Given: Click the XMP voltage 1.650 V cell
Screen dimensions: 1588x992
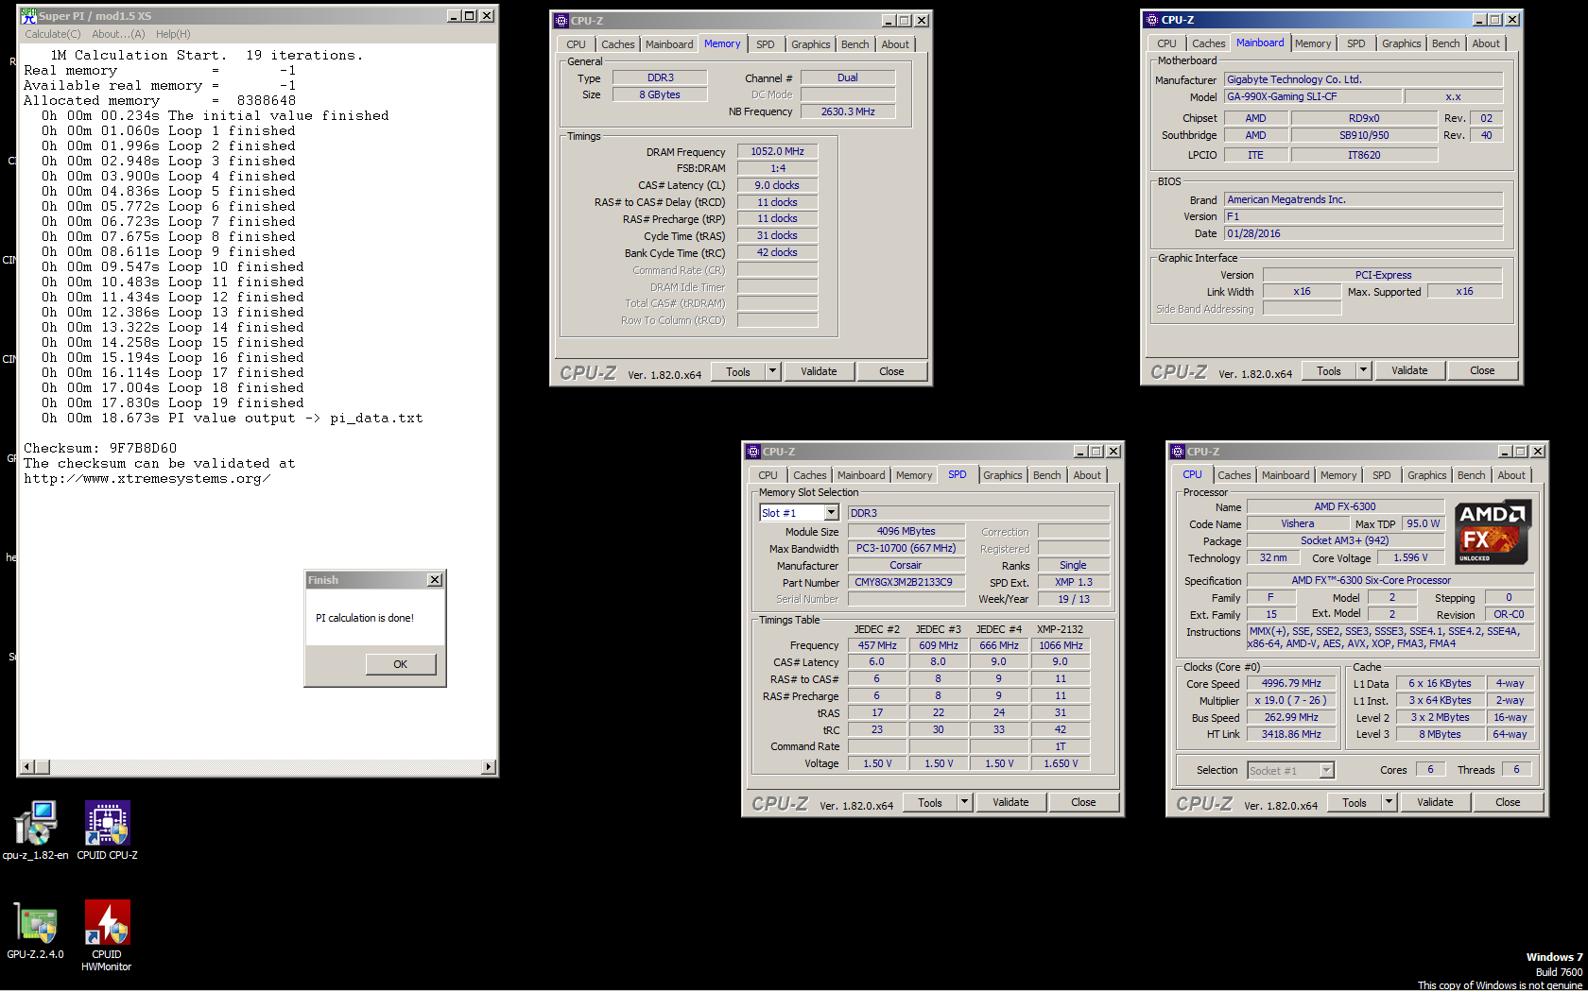Looking at the screenshot, I should tap(1061, 763).
